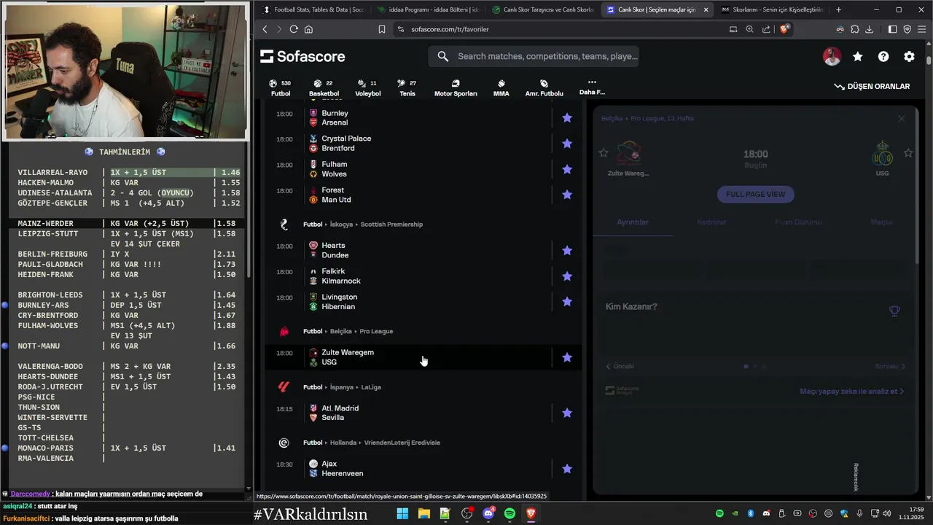Open a new browser tab
Image resolution: width=933 pixels, height=525 pixels.
click(838, 9)
